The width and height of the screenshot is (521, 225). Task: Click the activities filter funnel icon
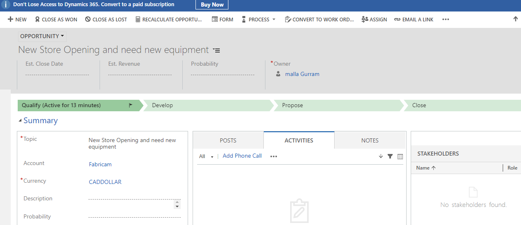point(390,156)
